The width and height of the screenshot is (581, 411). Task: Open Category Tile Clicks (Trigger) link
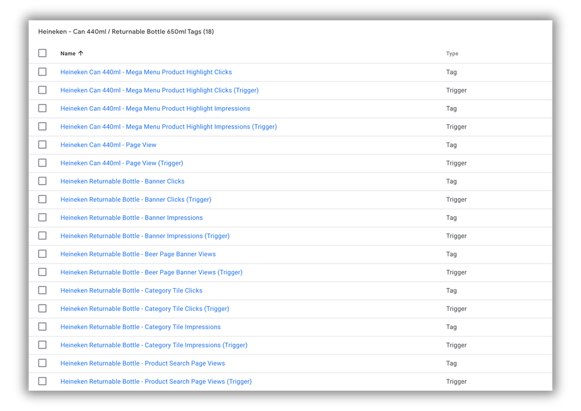(x=144, y=308)
